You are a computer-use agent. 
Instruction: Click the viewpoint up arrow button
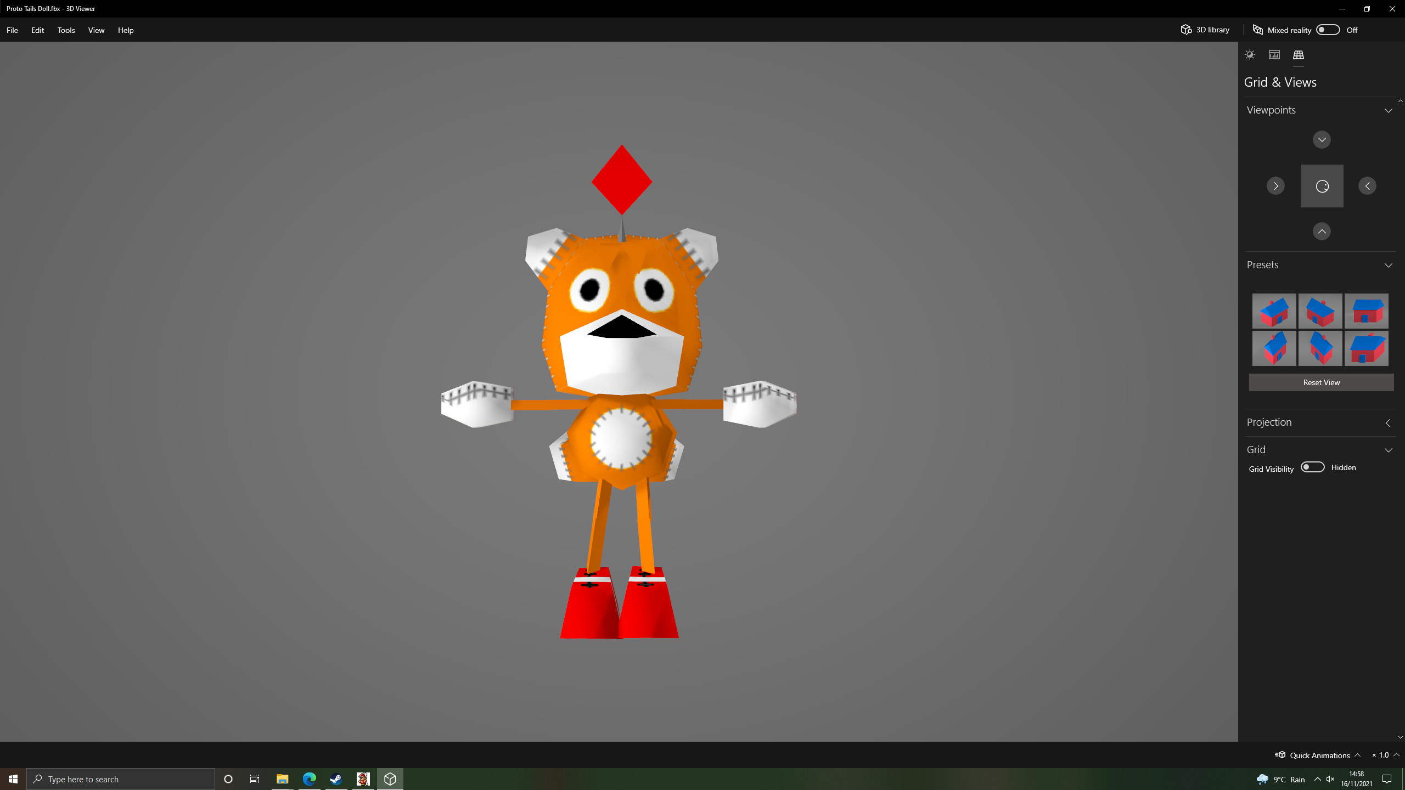coord(1322,231)
